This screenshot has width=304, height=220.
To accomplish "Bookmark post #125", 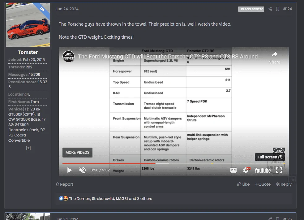I will click(x=277, y=219).
